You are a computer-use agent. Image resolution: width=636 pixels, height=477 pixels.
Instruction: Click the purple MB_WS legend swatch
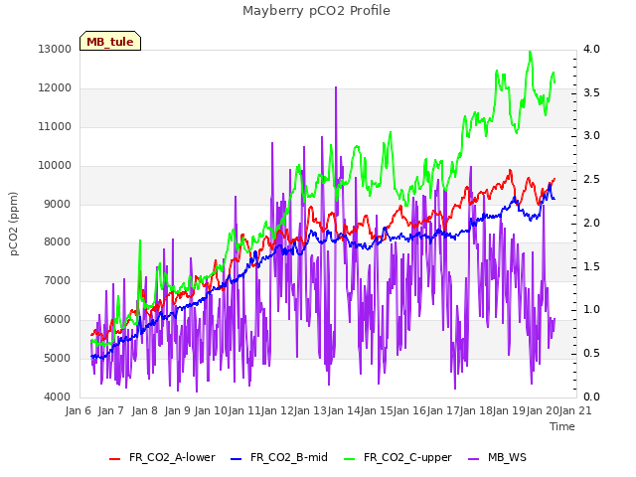click(x=474, y=459)
